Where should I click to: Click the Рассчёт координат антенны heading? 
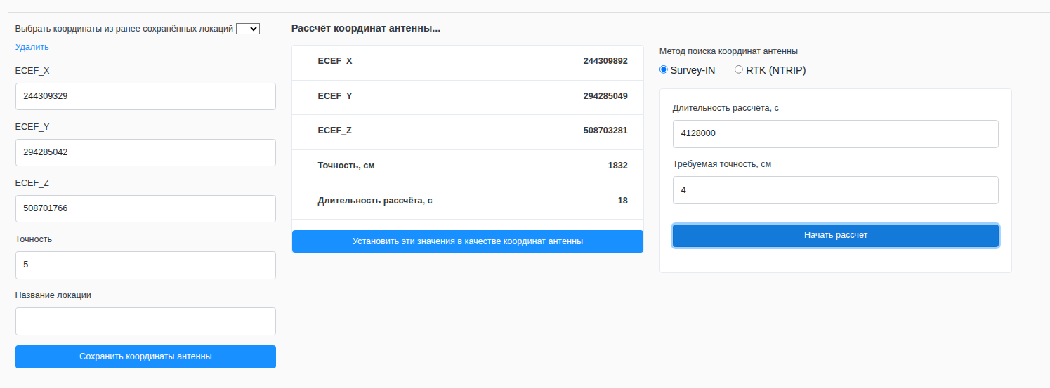click(x=365, y=29)
